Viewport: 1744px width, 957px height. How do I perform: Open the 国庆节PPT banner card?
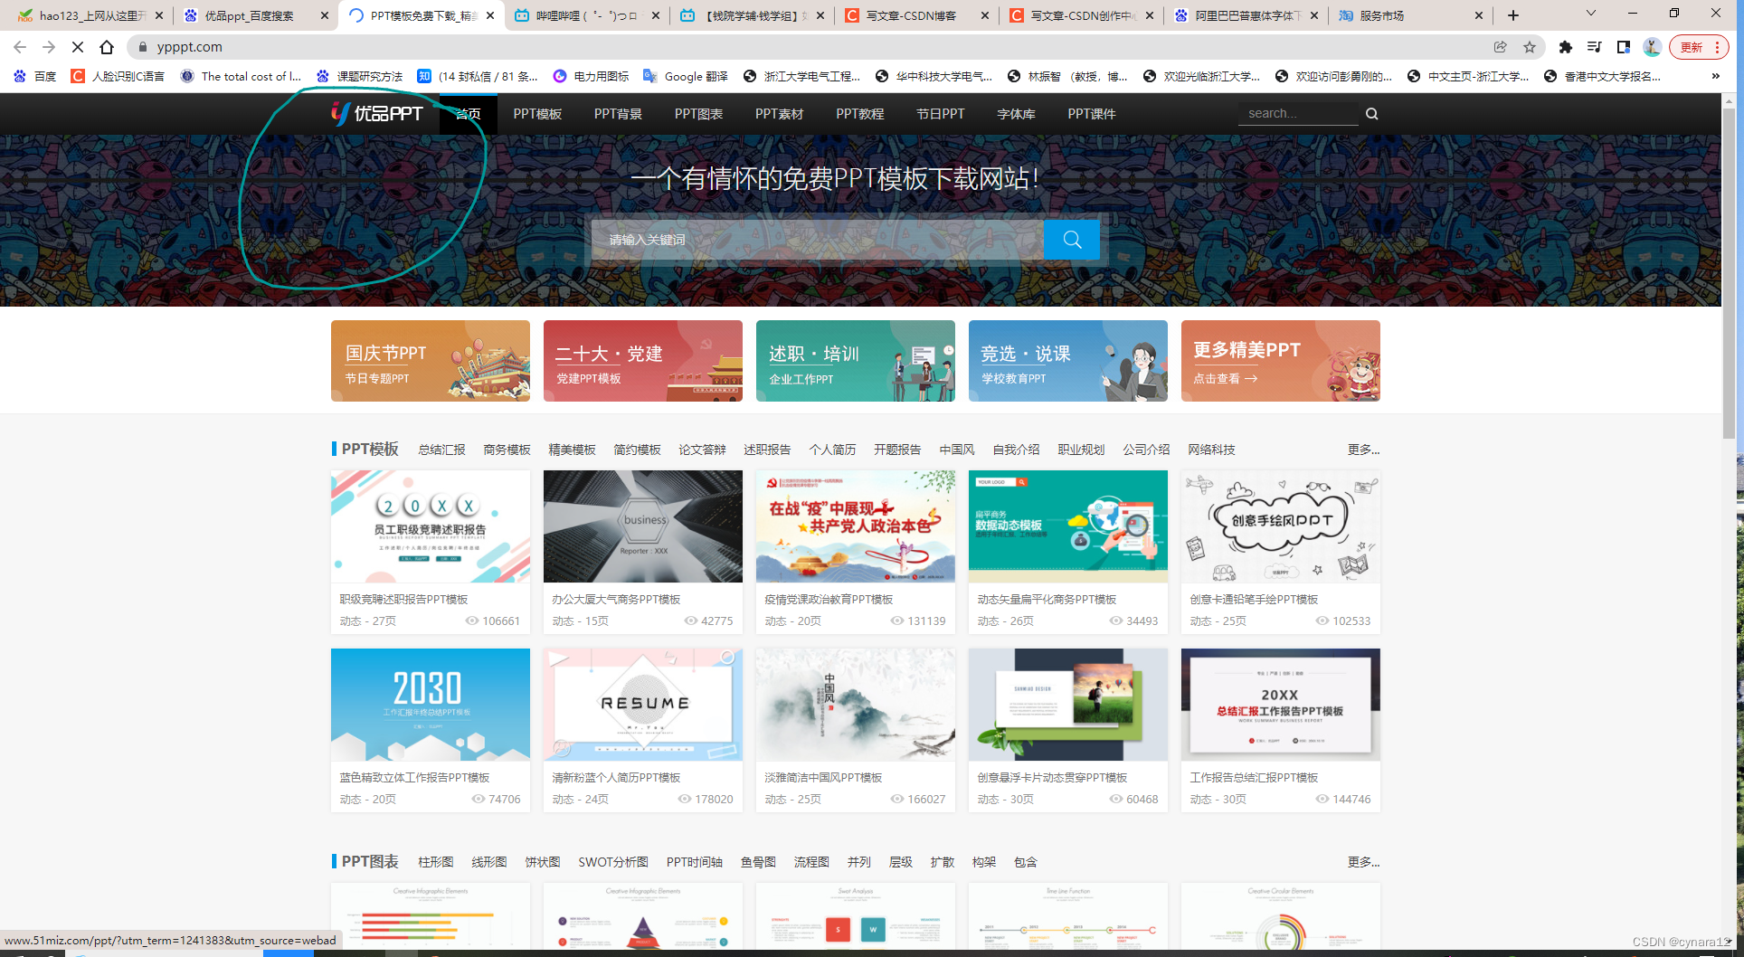tap(431, 361)
